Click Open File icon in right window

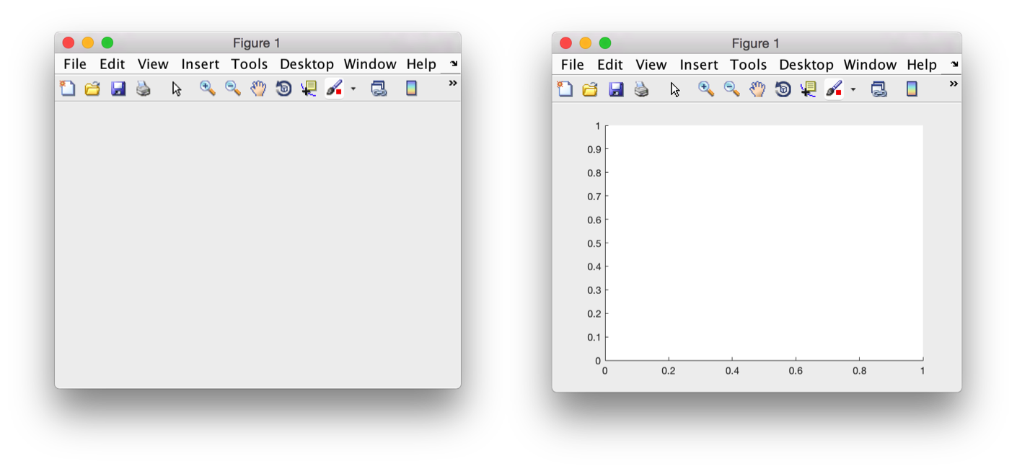[590, 89]
